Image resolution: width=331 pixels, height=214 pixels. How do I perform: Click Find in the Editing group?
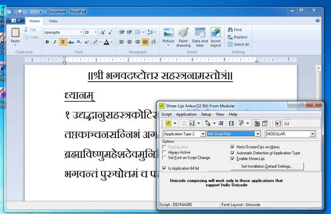(235, 30)
